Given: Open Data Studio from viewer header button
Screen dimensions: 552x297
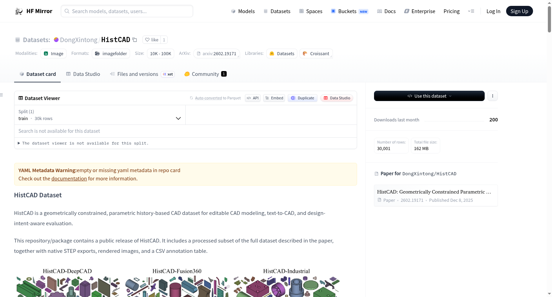Looking at the screenshot, I should 337,98.
